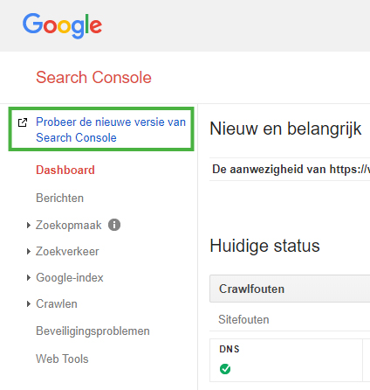Open Beveiligingsproblemen in the sidebar
Viewport: 370px width, 390px height.
click(92, 331)
